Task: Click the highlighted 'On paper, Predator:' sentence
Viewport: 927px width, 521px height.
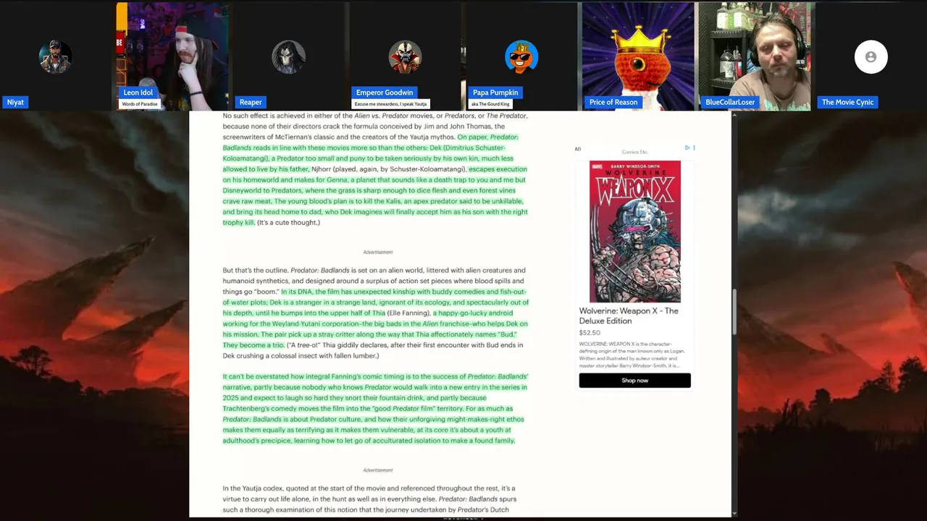Action: [x=375, y=179]
